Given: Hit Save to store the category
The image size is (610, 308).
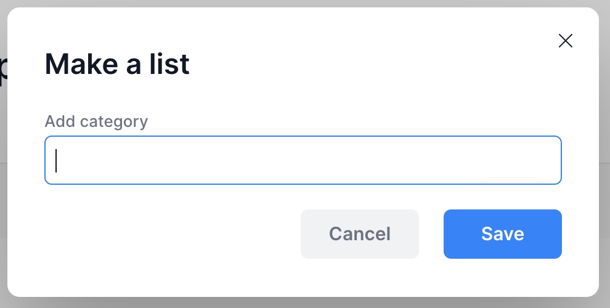Looking at the screenshot, I should 502,234.
